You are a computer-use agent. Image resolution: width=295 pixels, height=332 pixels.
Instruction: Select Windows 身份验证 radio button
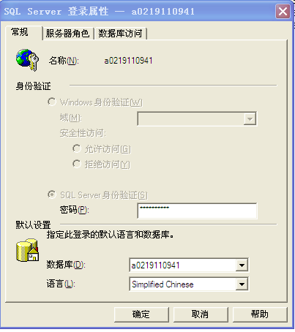pos(52,102)
